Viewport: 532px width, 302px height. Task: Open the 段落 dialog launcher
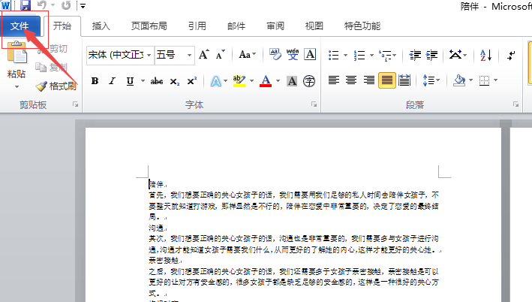[515, 104]
